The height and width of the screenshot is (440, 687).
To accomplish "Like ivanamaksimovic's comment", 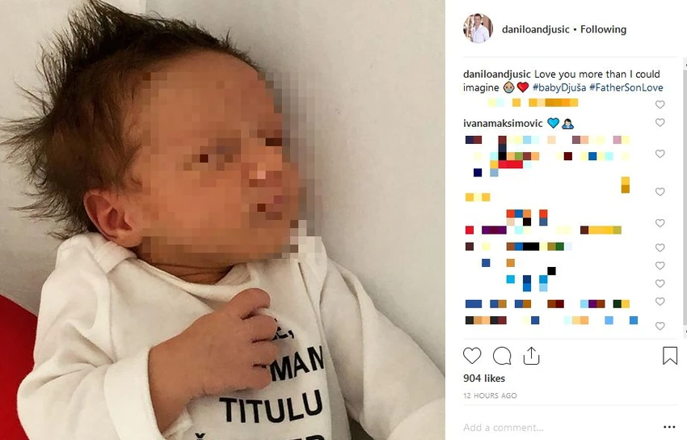I will point(660,123).
